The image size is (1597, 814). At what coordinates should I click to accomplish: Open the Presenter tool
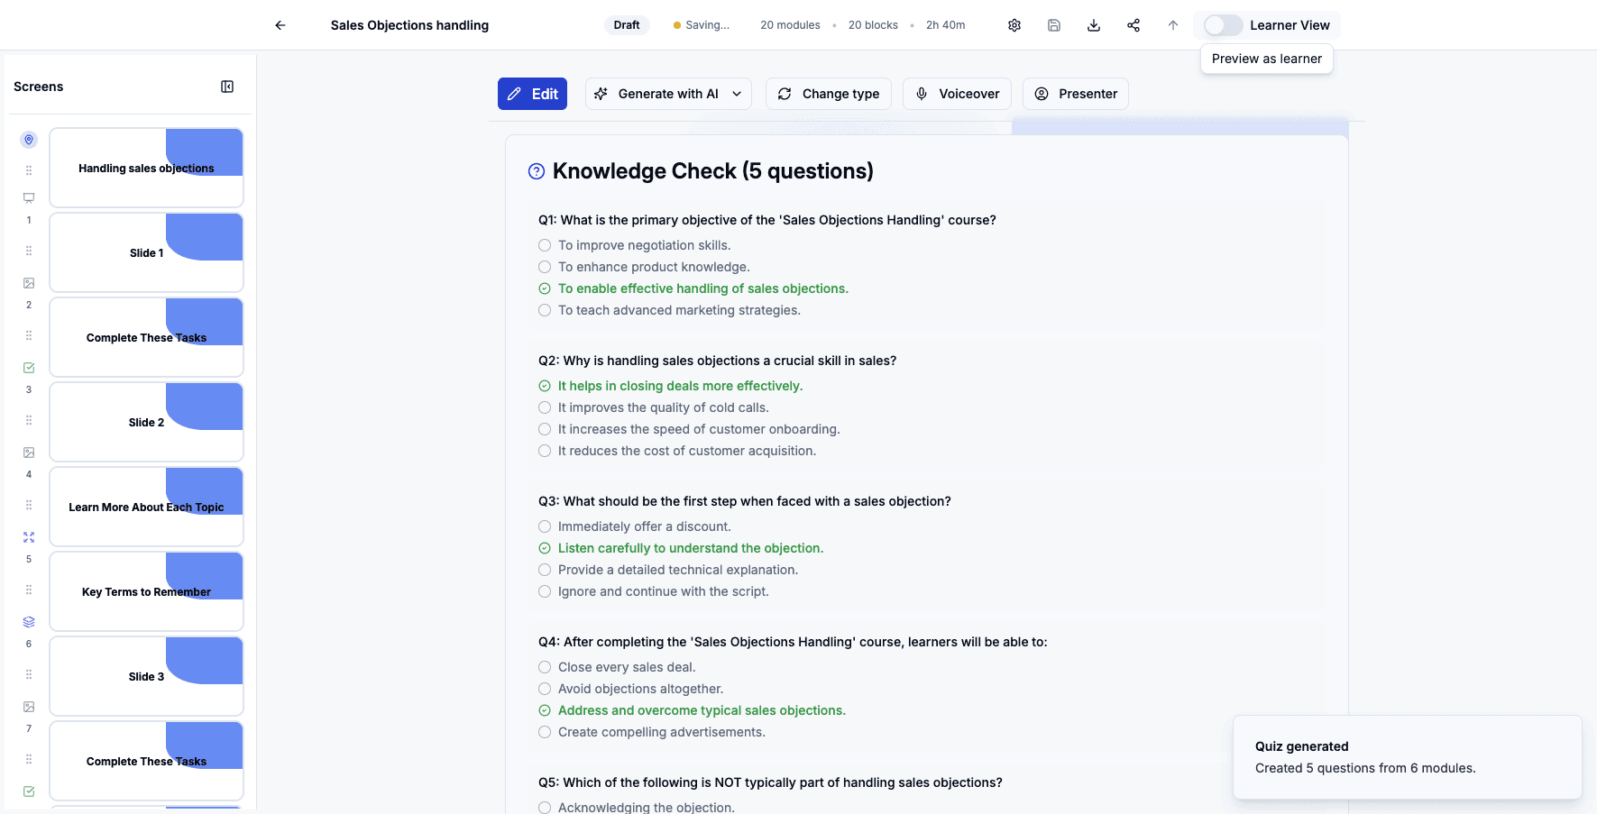click(1075, 93)
